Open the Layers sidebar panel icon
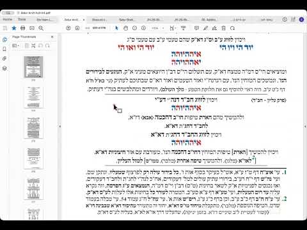This screenshot has height=230, width=307. [x=4, y=68]
